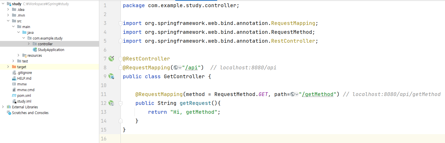Click the .gitignore file icon

coord(14,73)
